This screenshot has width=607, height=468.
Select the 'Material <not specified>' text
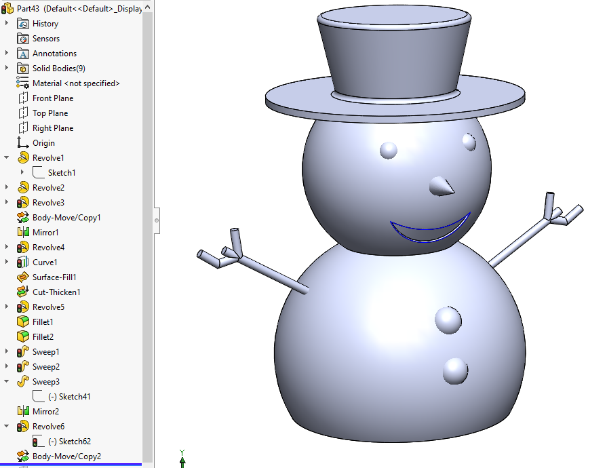[76, 83]
